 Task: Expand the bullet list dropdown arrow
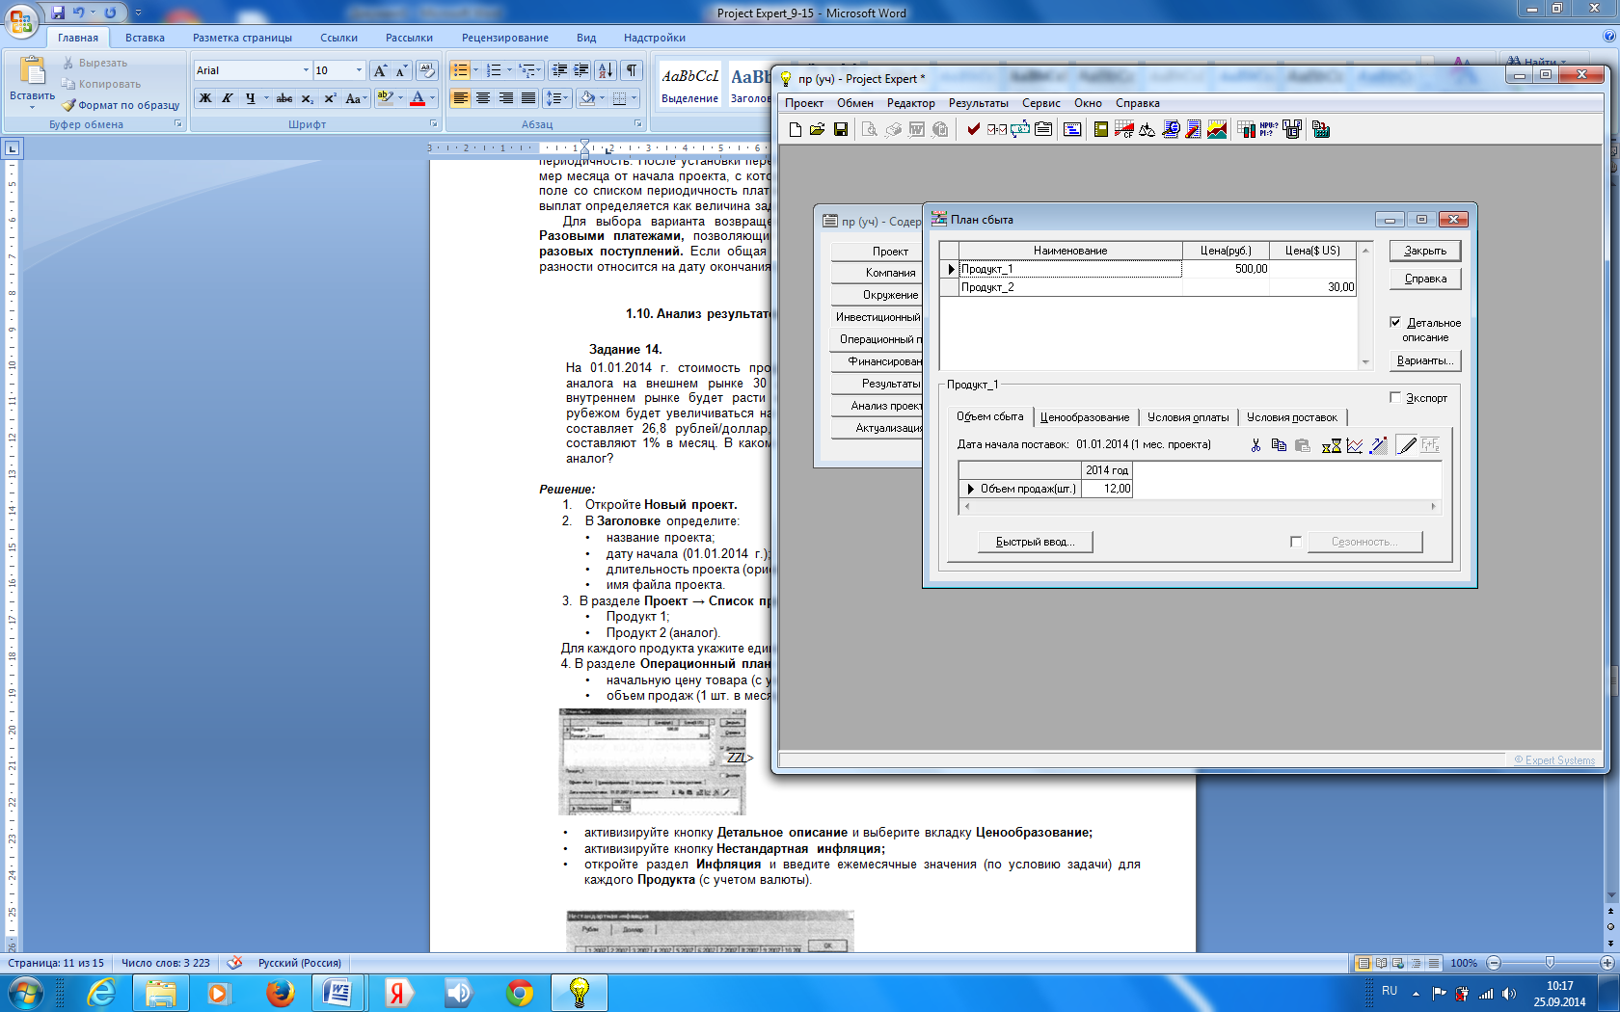[x=475, y=70]
